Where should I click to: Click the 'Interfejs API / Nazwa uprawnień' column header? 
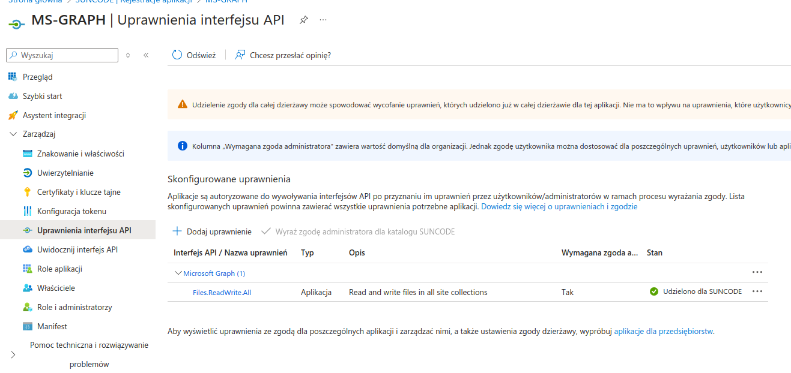click(231, 253)
